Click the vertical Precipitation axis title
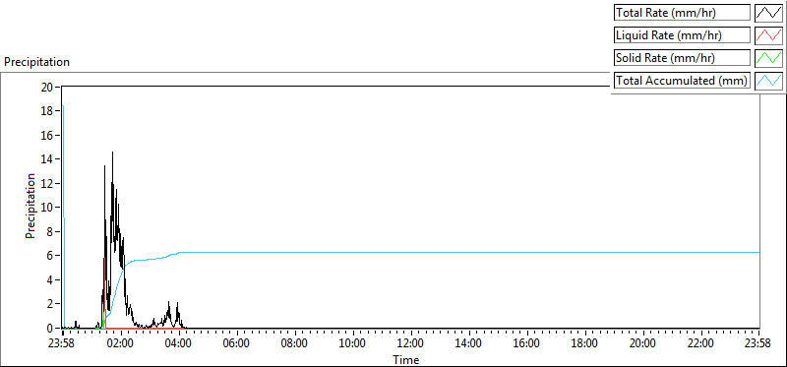This screenshot has width=787, height=367. 30,206
